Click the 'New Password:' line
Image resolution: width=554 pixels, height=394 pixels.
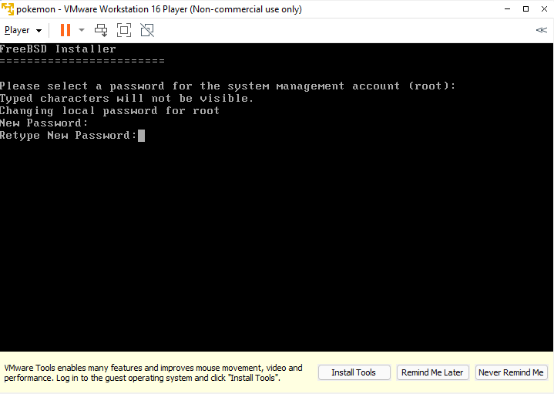pos(43,123)
